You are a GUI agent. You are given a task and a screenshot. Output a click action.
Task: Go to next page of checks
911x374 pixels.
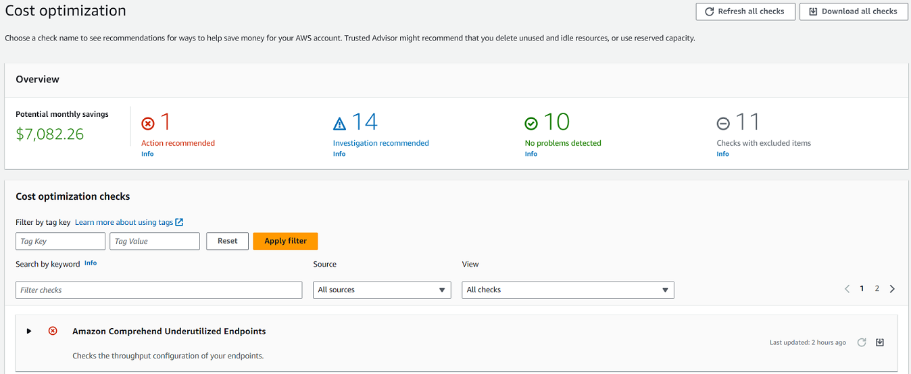pyautogui.click(x=892, y=289)
